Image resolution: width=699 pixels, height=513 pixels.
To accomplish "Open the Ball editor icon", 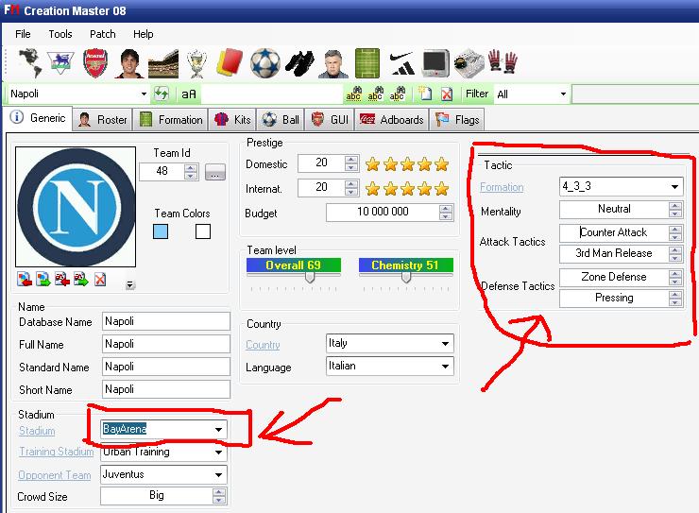I will point(265,63).
